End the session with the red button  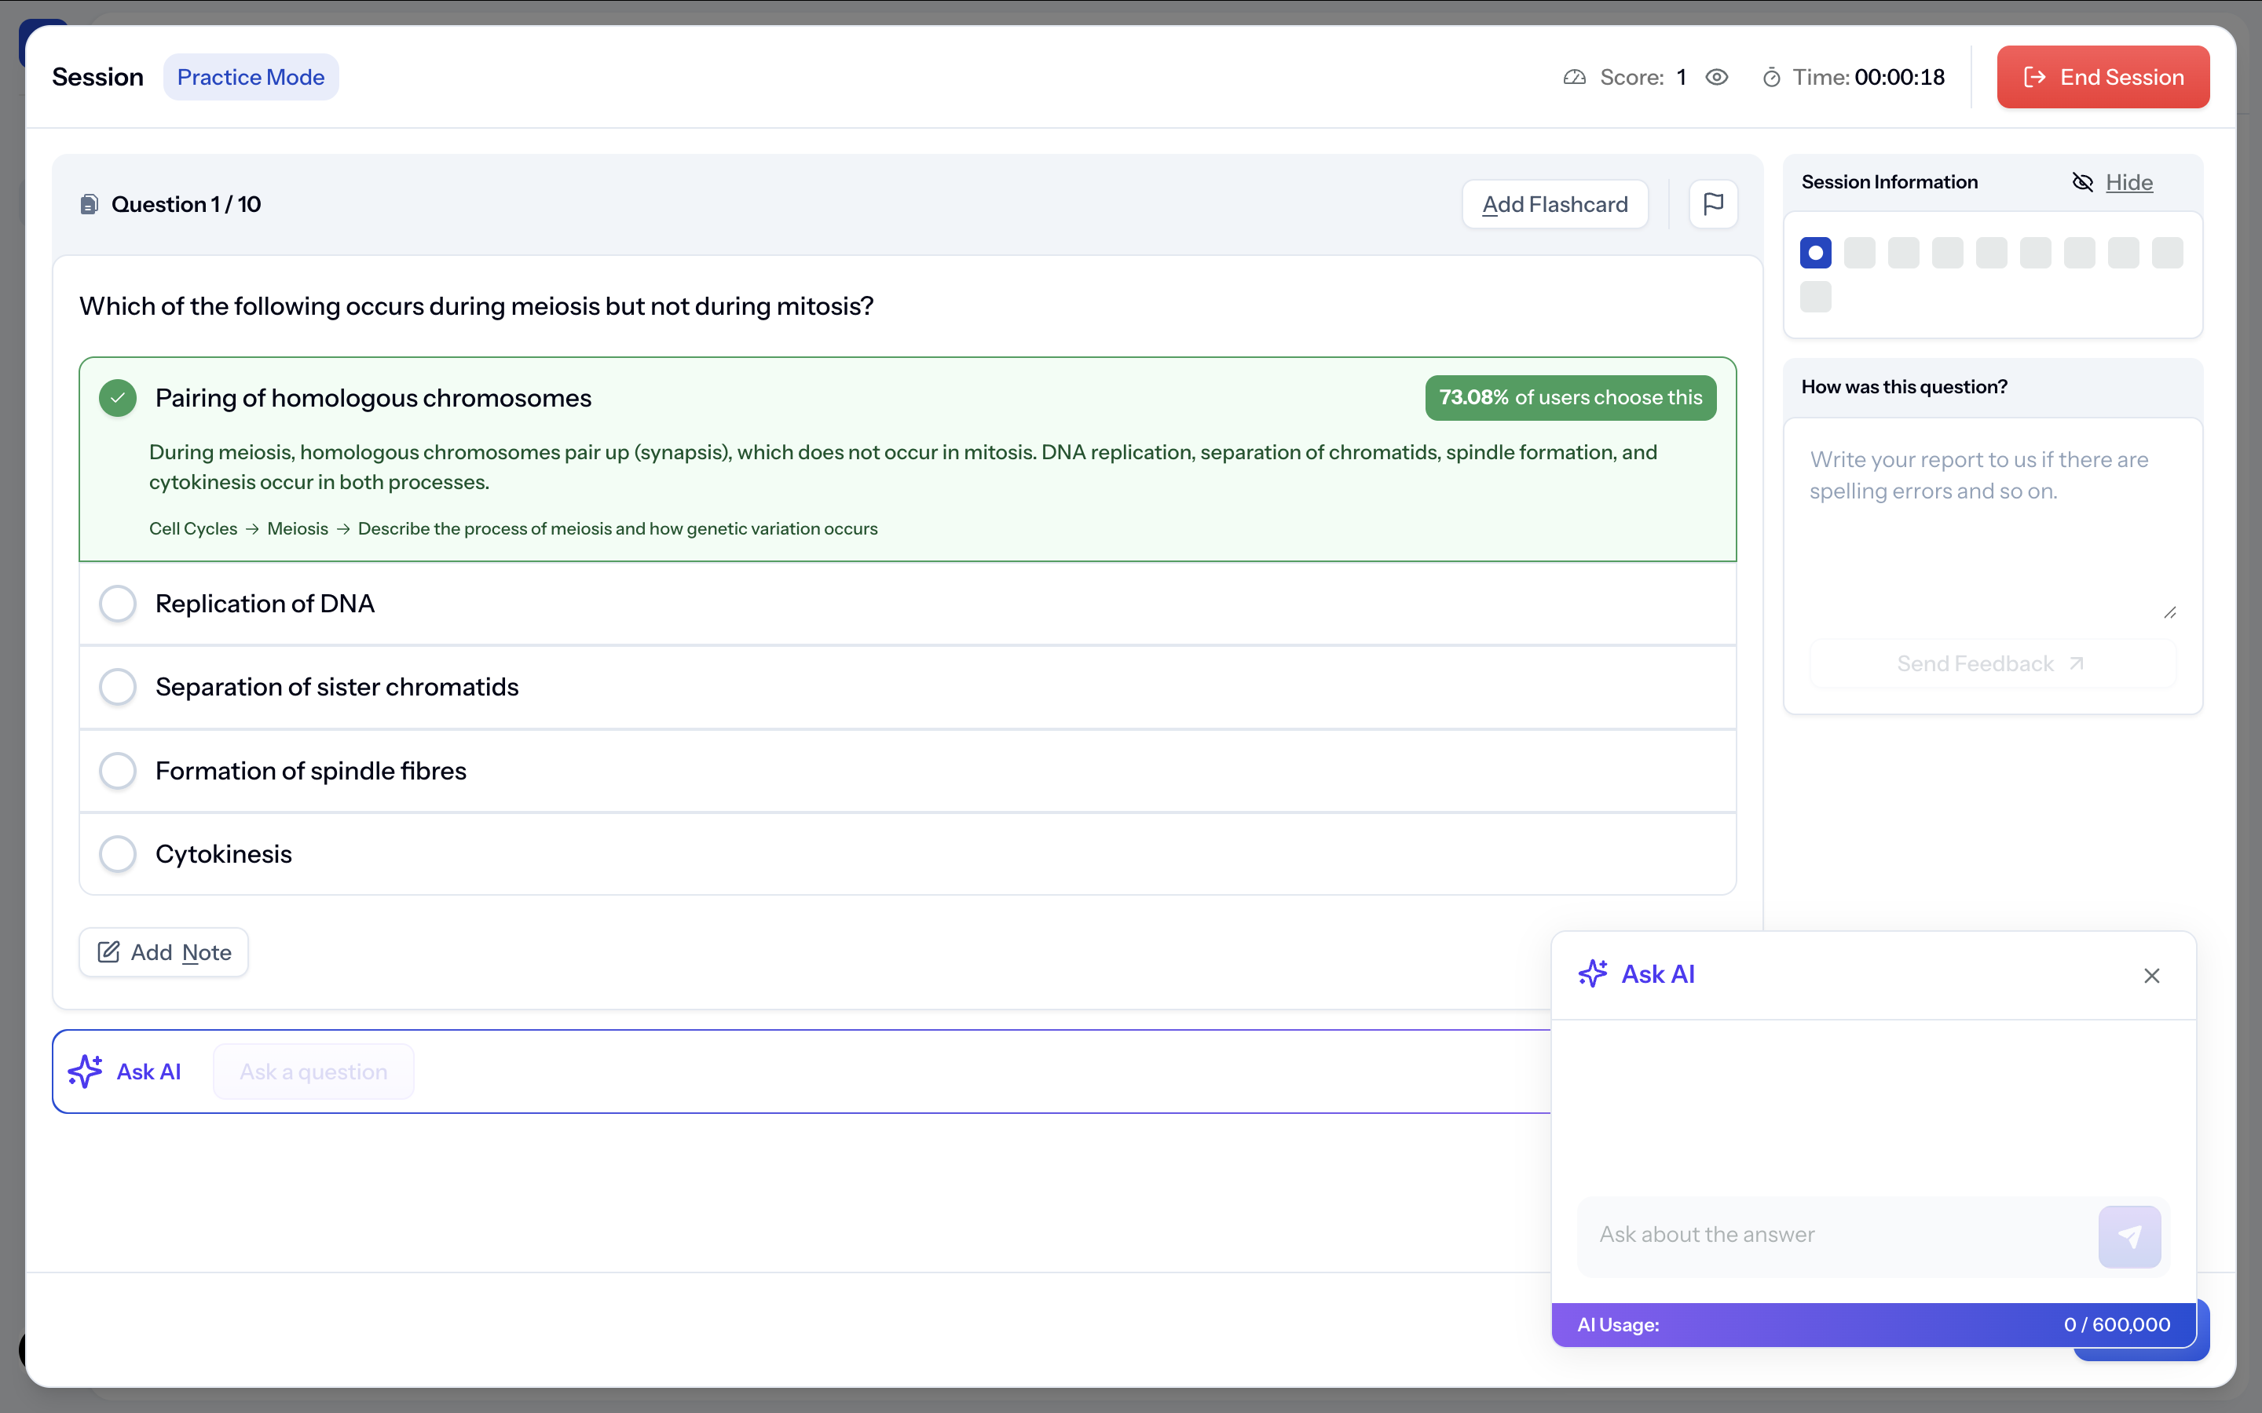tap(2102, 78)
